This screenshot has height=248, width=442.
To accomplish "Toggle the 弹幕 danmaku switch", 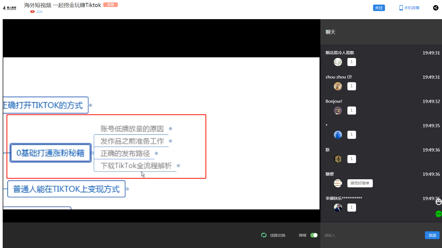I will point(314,235).
